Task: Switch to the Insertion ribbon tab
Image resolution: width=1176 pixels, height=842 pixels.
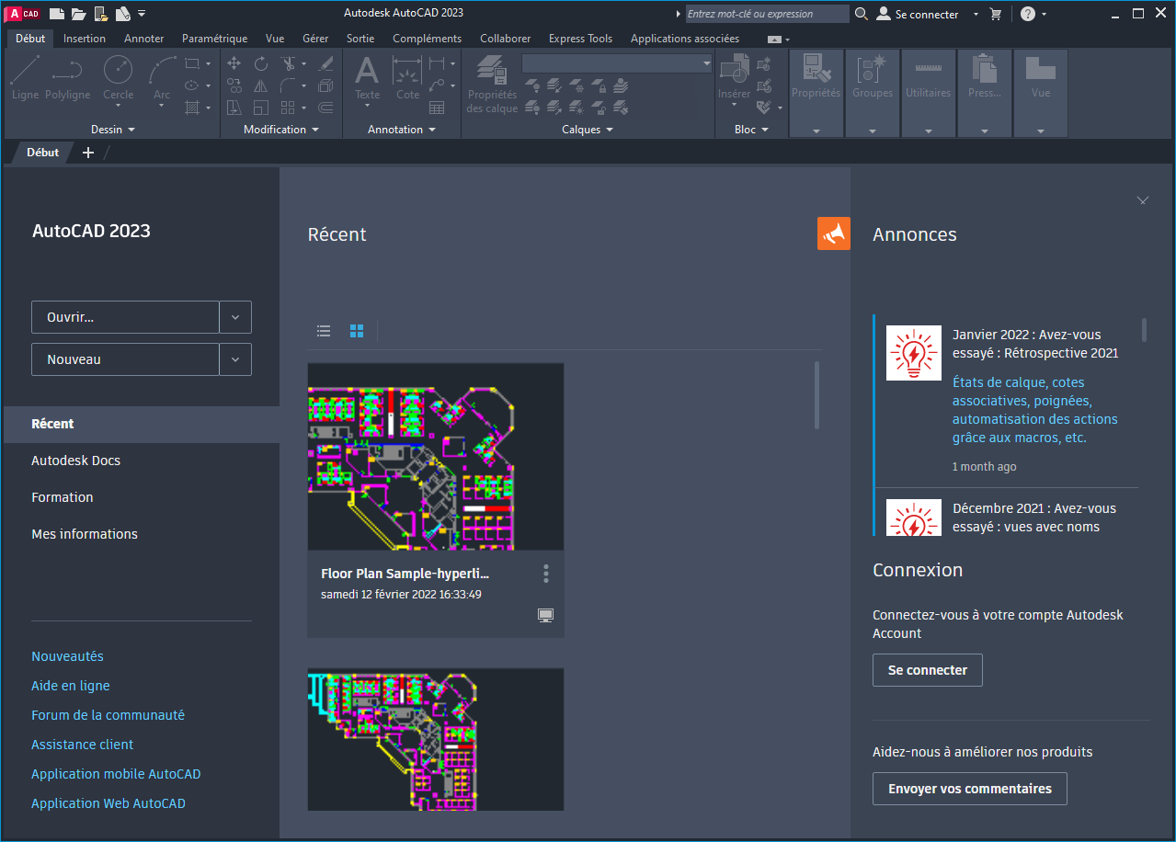Action: tap(85, 39)
